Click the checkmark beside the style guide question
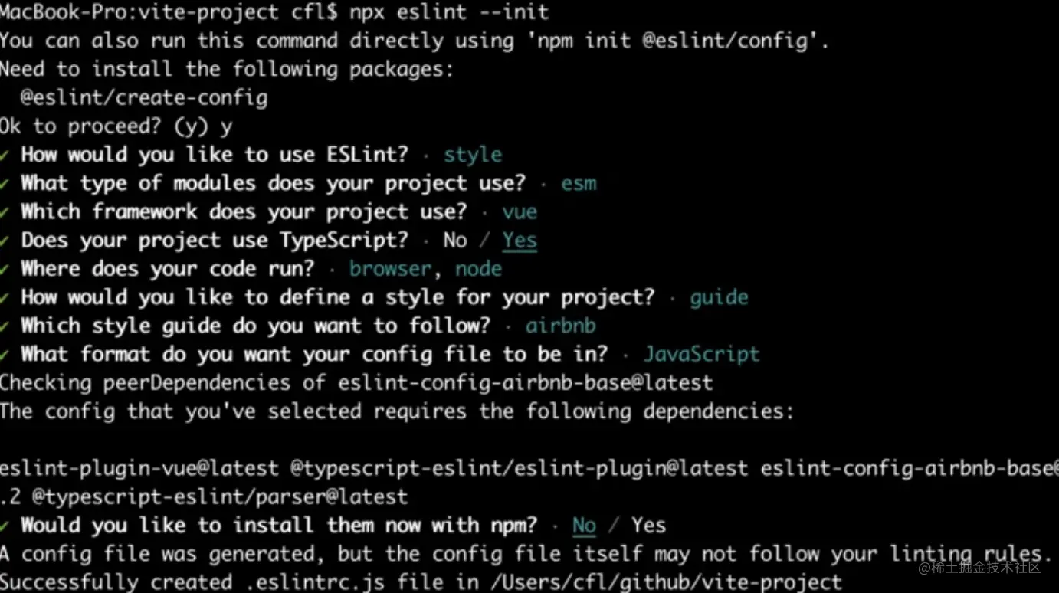Screen dimensions: 1059x593 (x=5, y=326)
